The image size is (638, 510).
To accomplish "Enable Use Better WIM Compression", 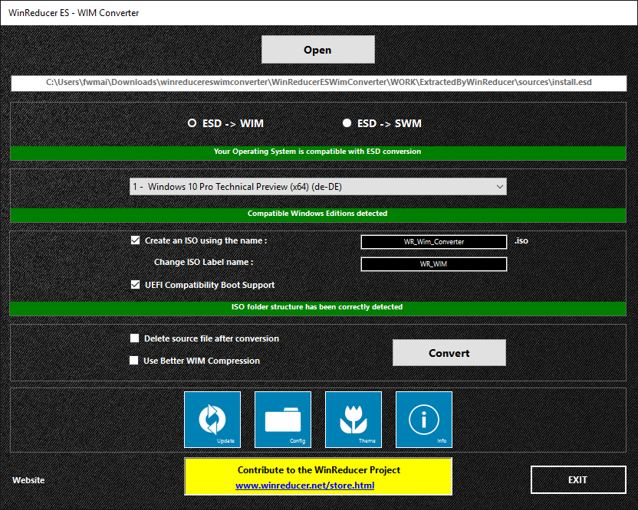I will coord(133,360).
